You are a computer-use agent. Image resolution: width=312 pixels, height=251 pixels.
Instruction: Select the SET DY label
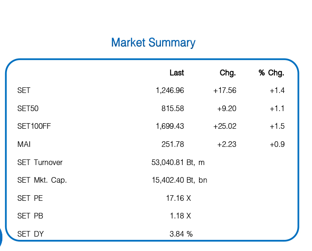31,234
